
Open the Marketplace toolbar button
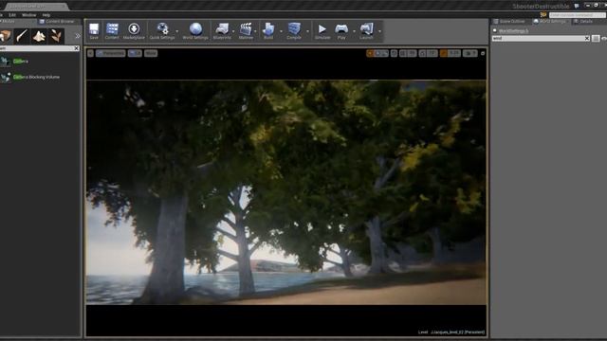pyautogui.click(x=134, y=31)
